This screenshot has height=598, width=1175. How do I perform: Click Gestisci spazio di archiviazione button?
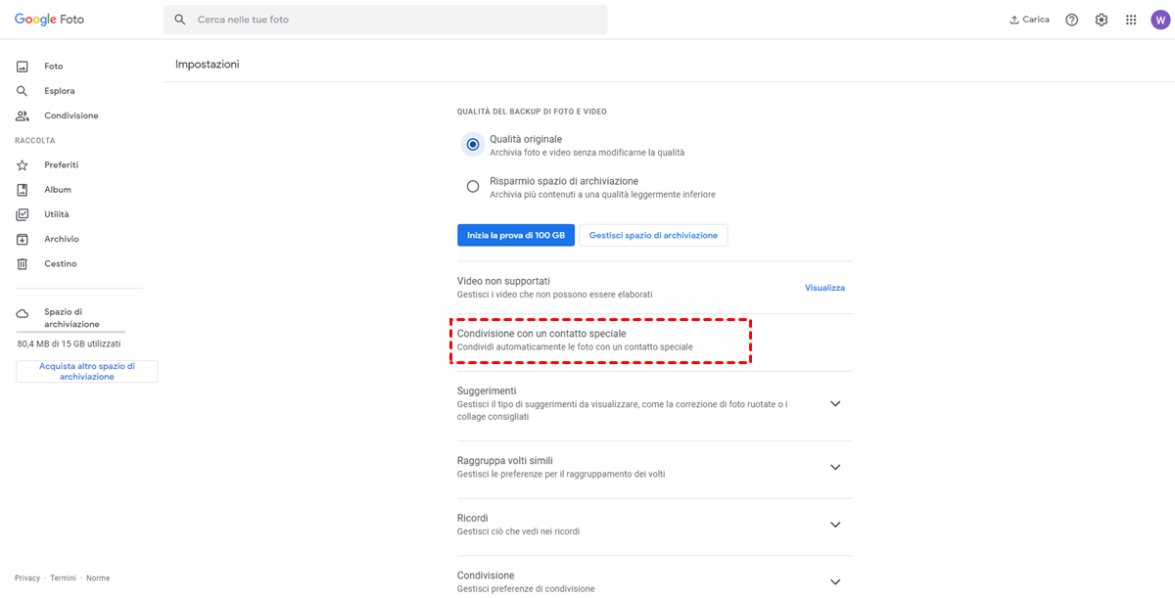(653, 235)
